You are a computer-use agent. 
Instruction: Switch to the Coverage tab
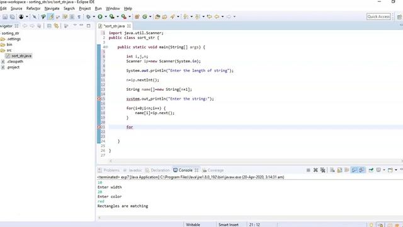tap(213, 170)
